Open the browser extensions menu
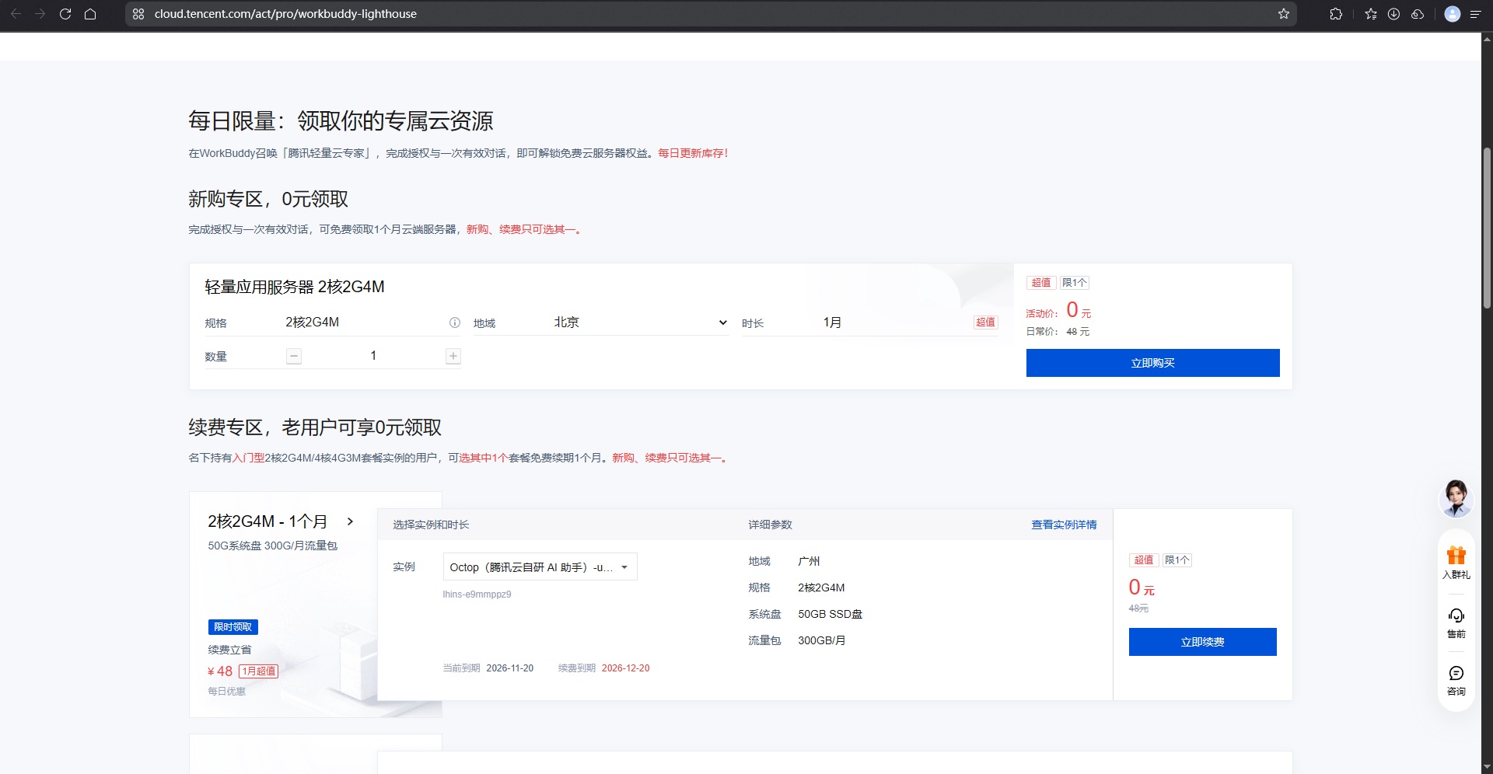Screen dimensions: 1493x774 click(x=1336, y=14)
